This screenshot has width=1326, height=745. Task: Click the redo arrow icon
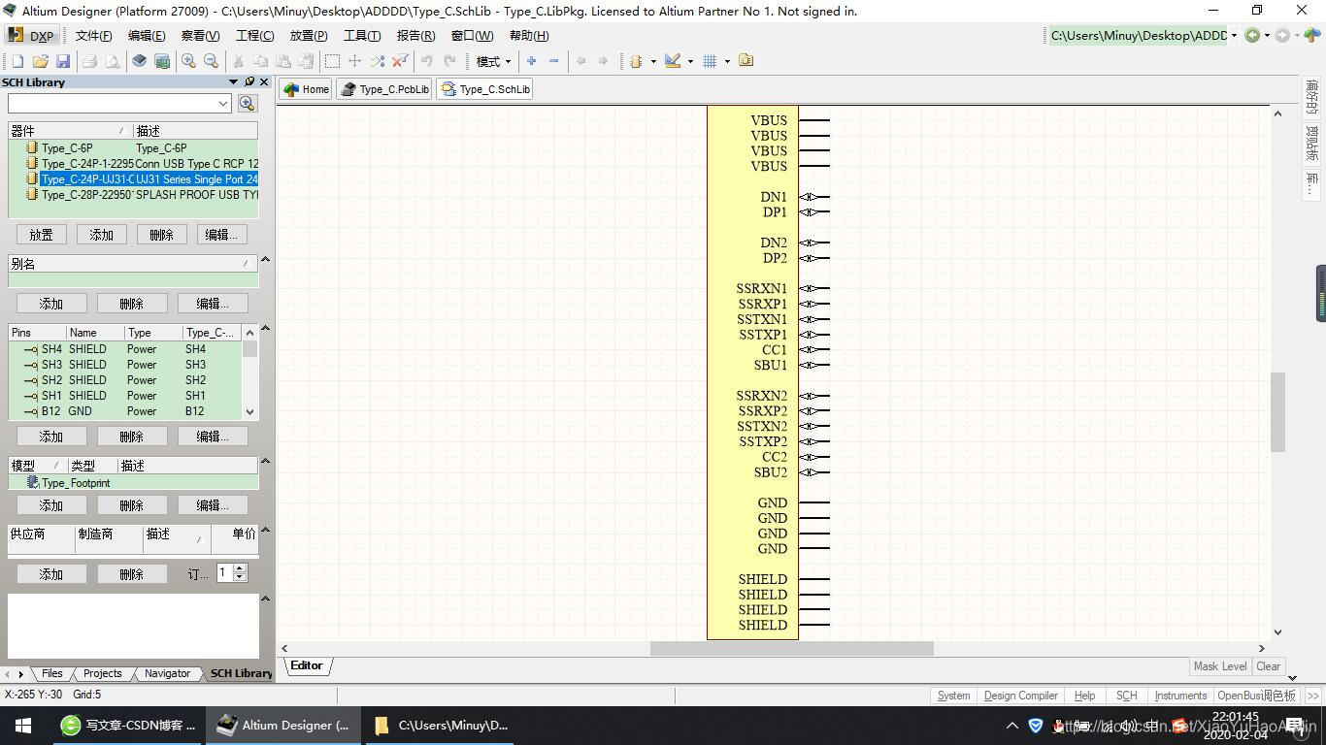pos(449,61)
